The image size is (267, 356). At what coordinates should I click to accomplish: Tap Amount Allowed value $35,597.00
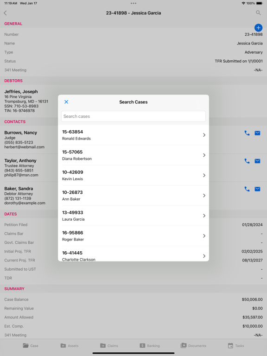click(x=253, y=317)
